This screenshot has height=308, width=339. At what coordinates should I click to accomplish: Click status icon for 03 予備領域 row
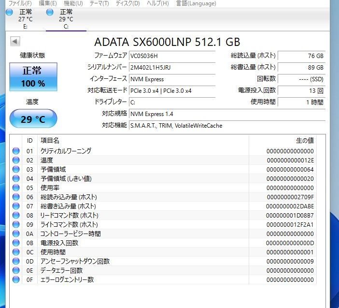coord(16,169)
